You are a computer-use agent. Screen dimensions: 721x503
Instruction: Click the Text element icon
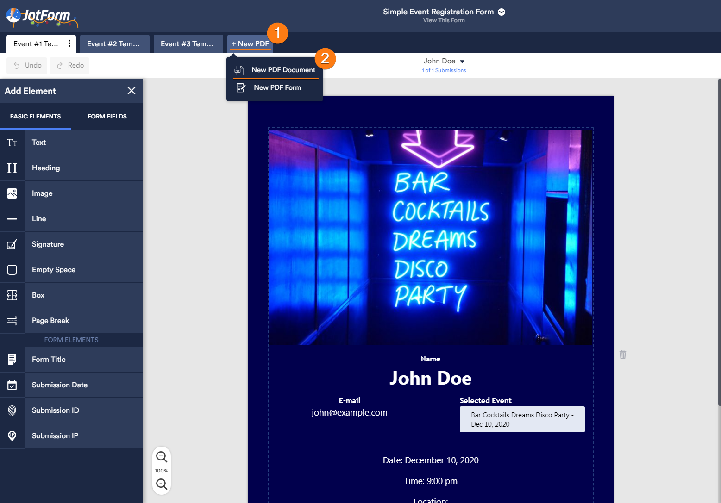click(x=12, y=143)
